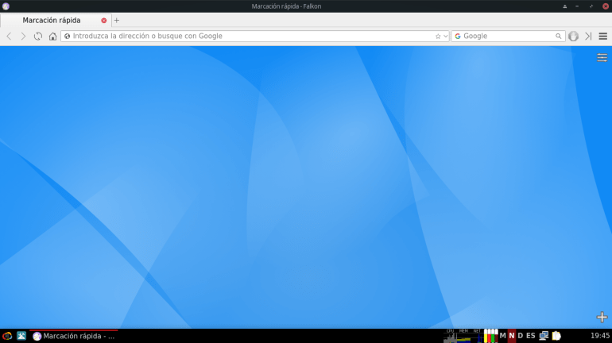Go to the home page

pyautogui.click(x=52, y=37)
